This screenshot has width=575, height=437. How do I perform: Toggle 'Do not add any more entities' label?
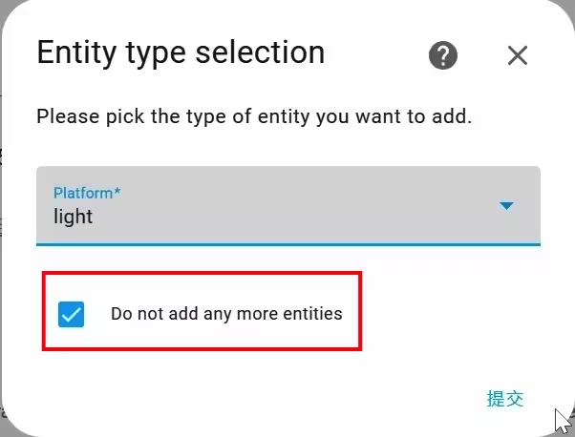[226, 314]
